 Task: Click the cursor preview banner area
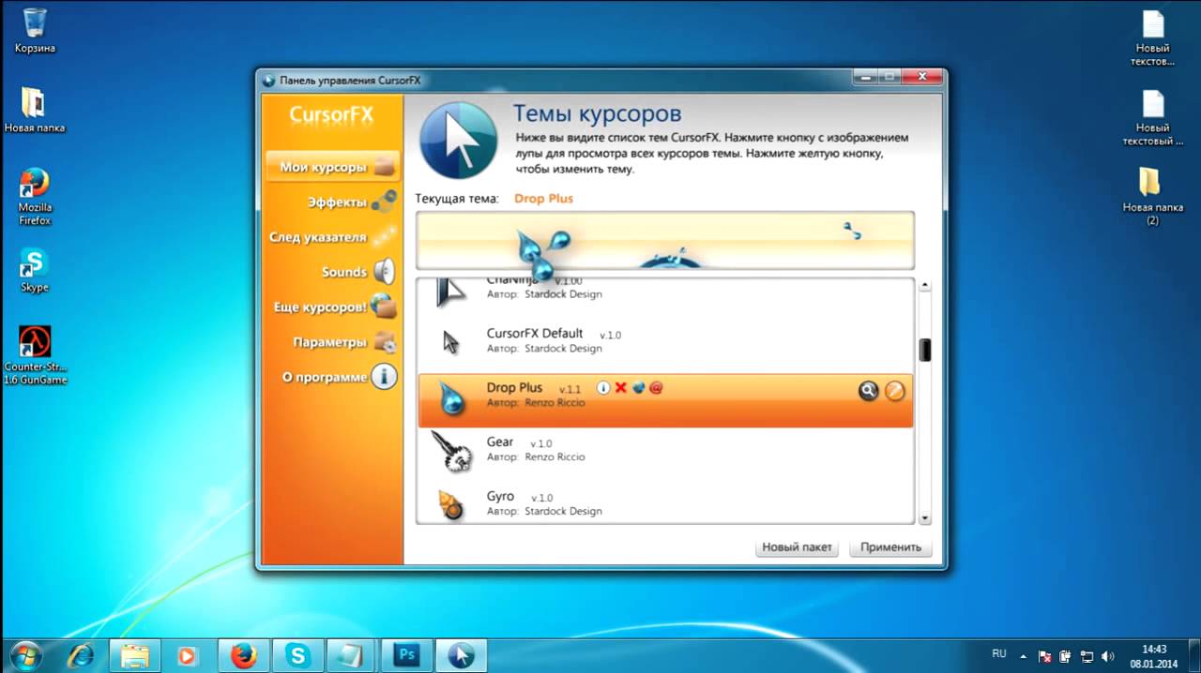(x=665, y=241)
